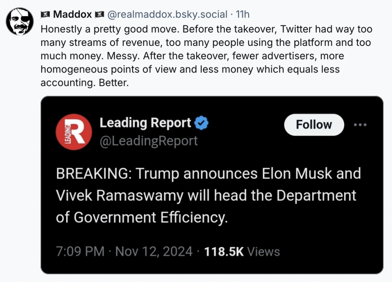
Task: Click the blue verified checkmark badge
Action: pos(202,123)
